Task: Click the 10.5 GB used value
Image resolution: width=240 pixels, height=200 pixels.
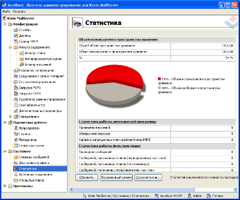Action: [x=227, y=52]
